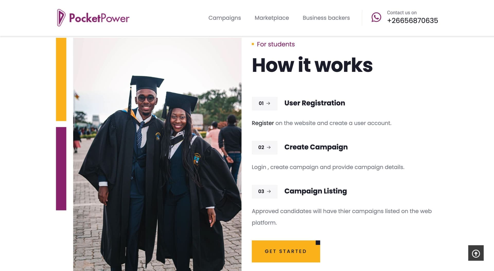Image resolution: width=494 pixels, height=271 pixels.
Task: Open the Marketplace menu item
Action: (272, 18)
